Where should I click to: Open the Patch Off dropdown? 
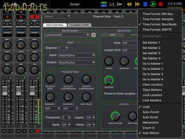point(90,125)
